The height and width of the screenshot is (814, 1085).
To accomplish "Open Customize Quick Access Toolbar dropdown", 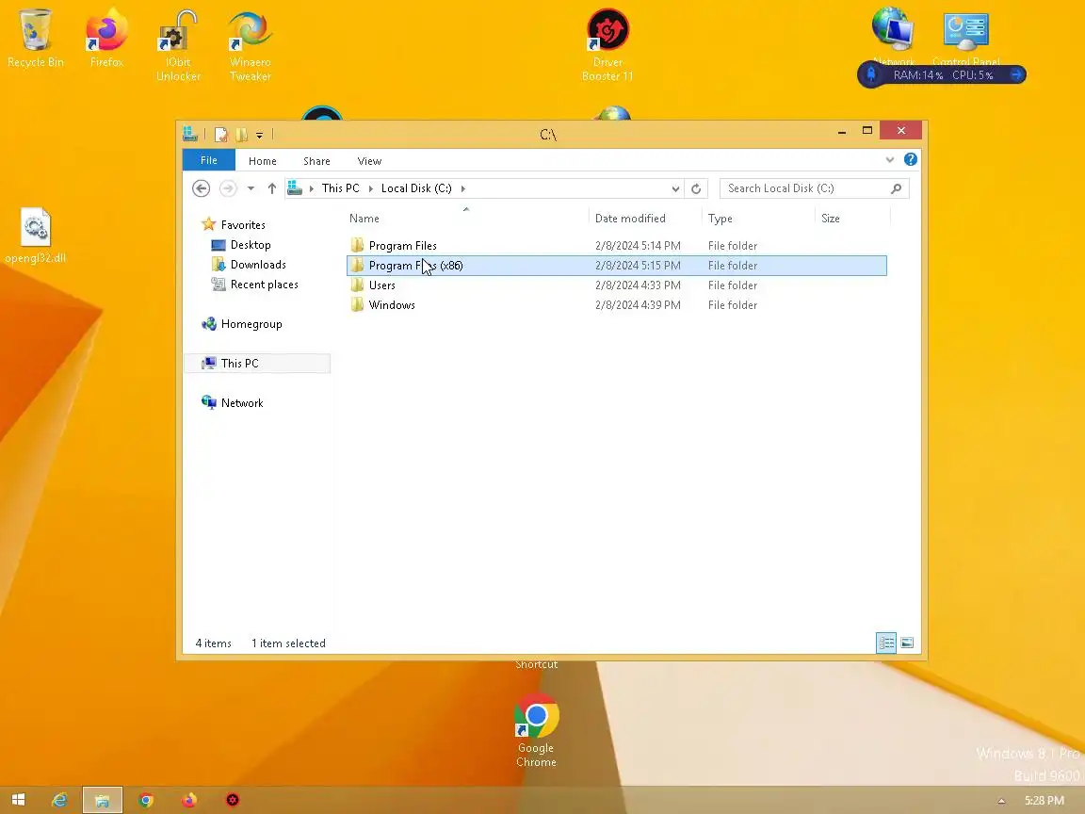I will [260, 135].
